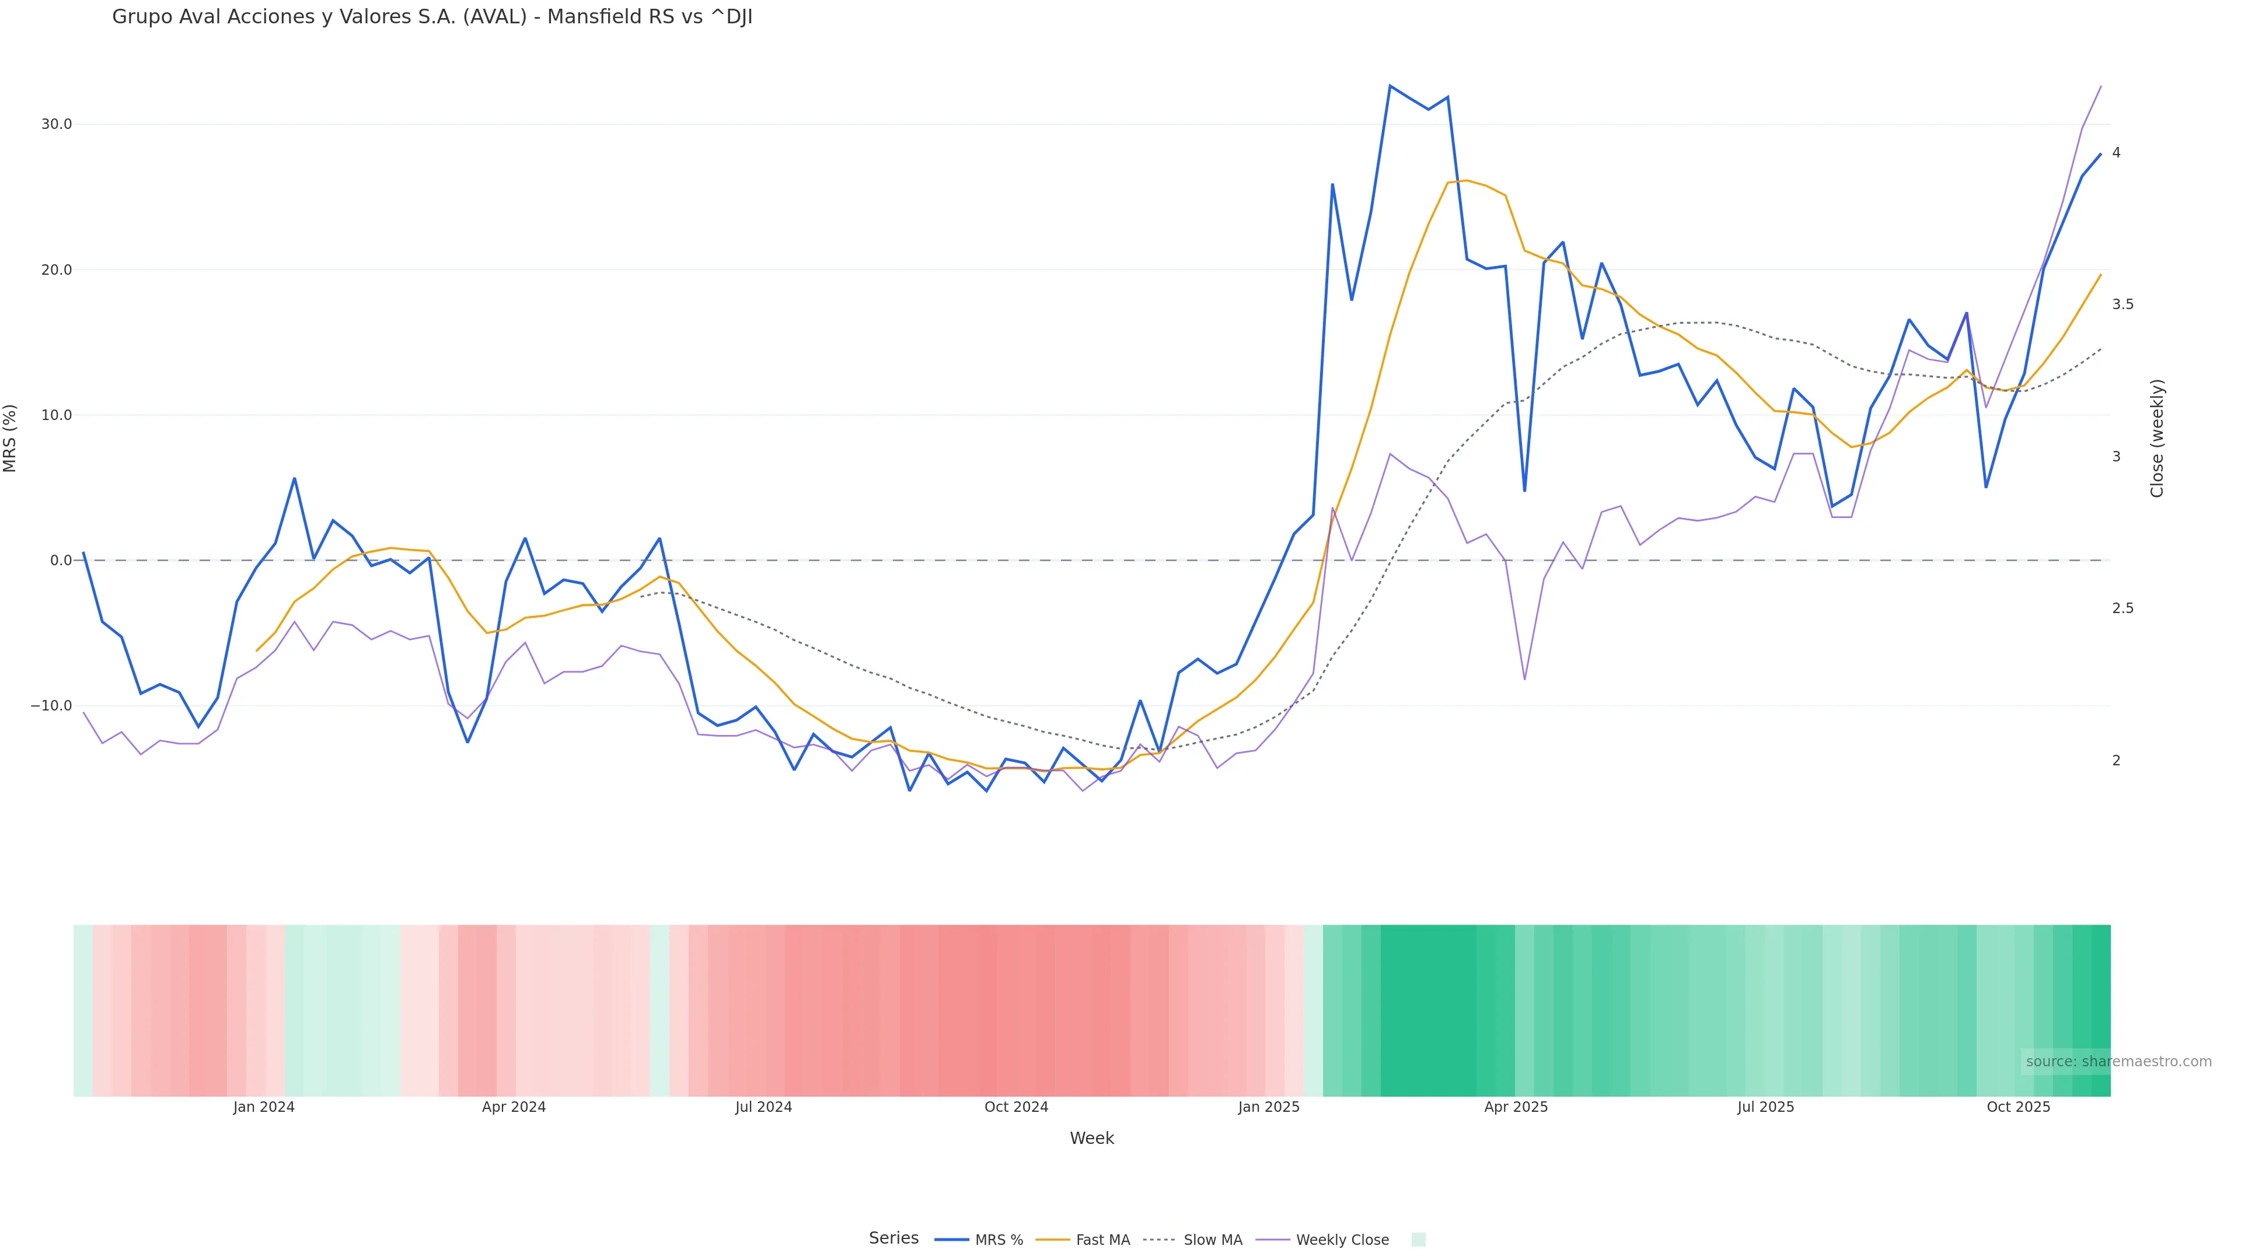Click the Jan 2025 x-axis tick label
The height and width of the screenshot is (1260, 2241).
pyautogui.click(x=1268, y=1107)
